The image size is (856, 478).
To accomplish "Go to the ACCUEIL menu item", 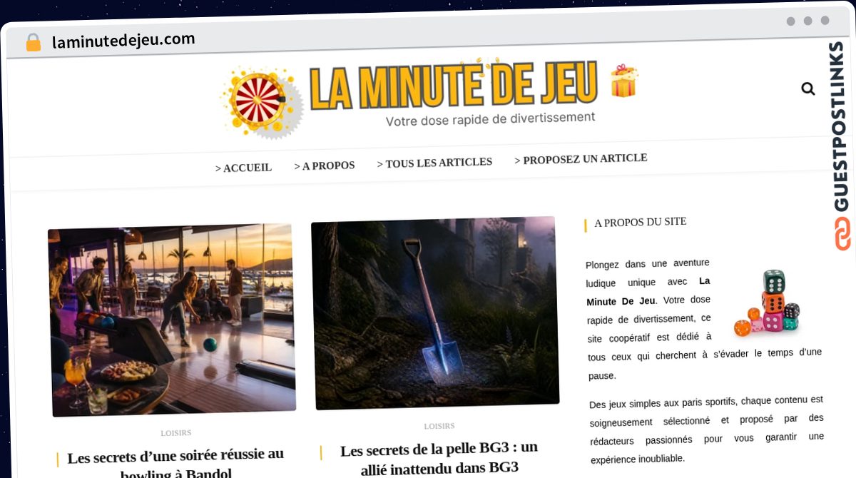I will pos(243,168).
